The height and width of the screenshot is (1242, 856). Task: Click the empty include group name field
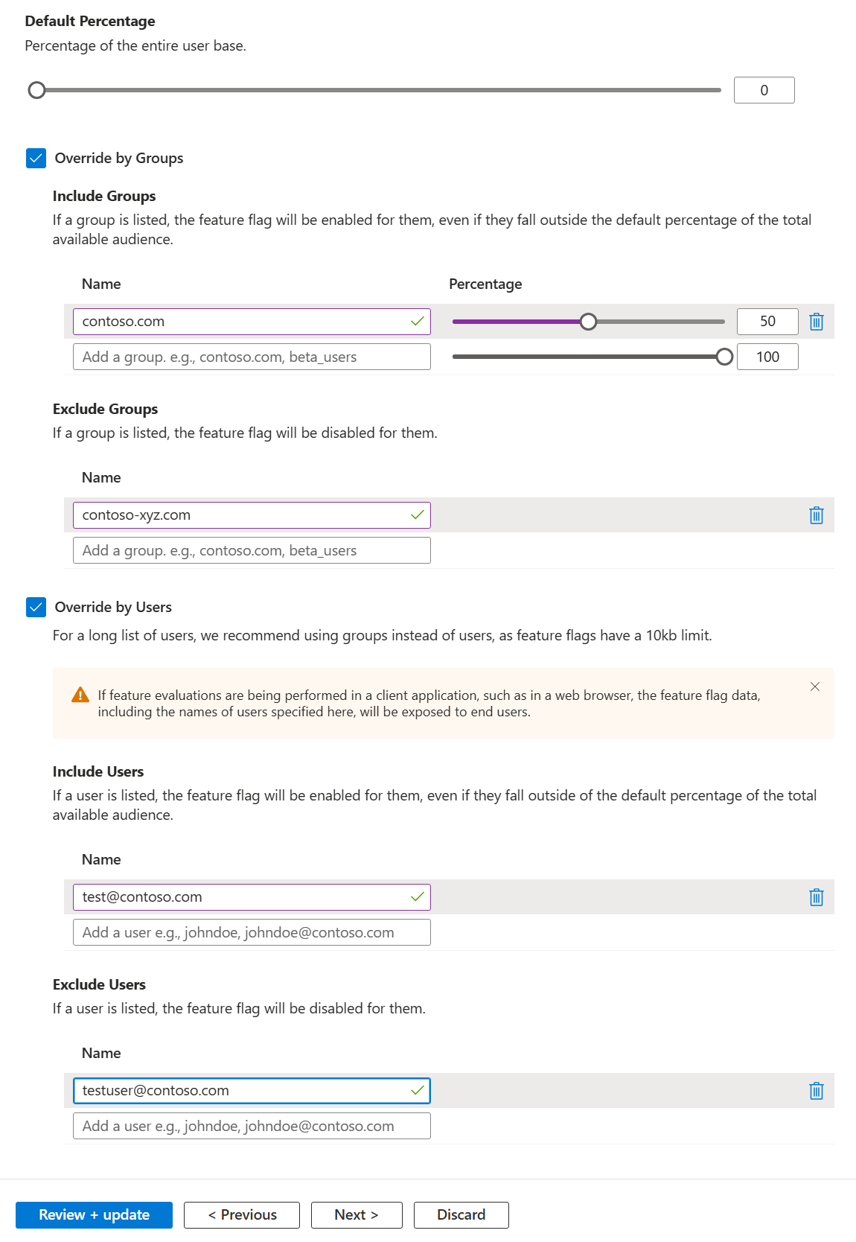[x=252, y=357]
